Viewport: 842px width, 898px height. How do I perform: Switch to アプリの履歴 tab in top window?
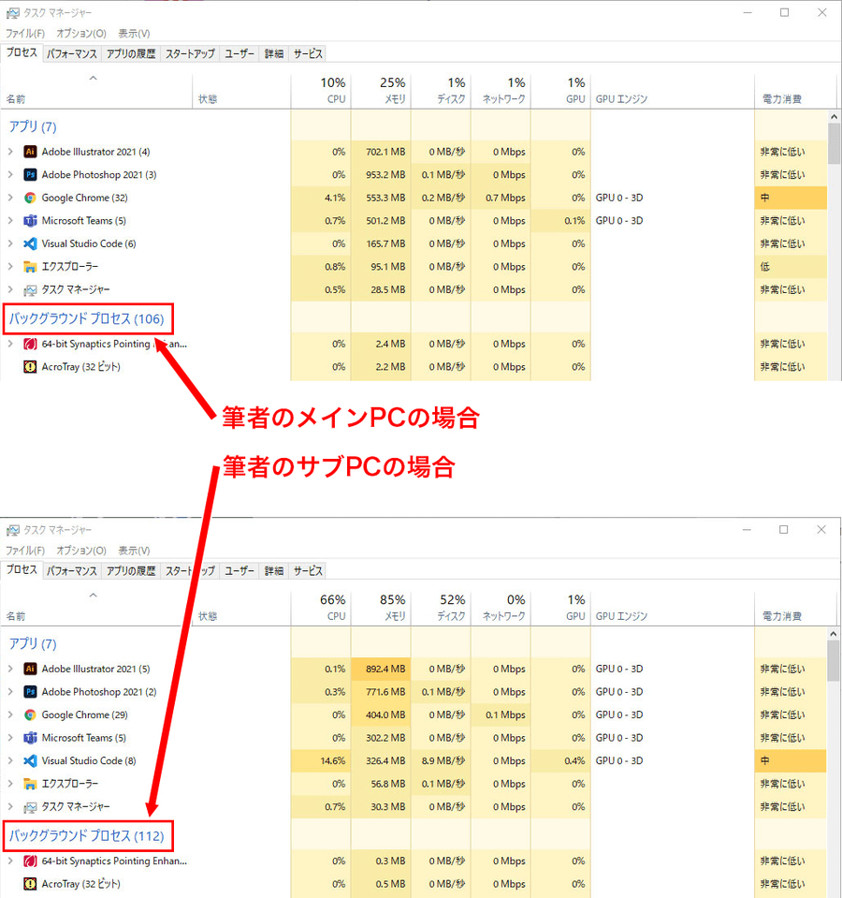point(131,53)
